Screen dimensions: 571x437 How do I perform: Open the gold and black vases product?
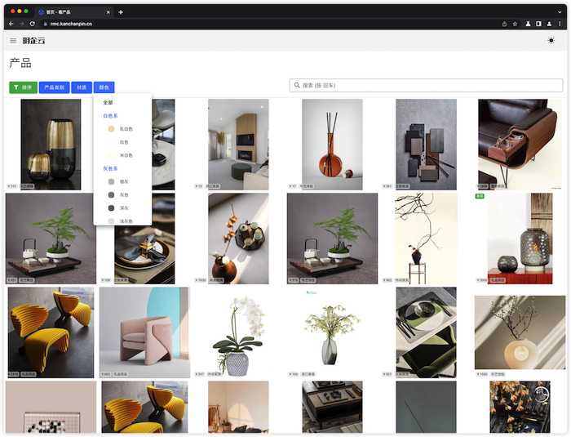point(51,145)
